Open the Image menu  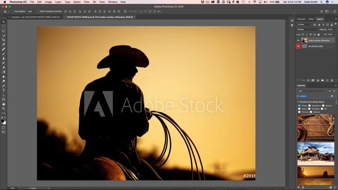(48, 2)
